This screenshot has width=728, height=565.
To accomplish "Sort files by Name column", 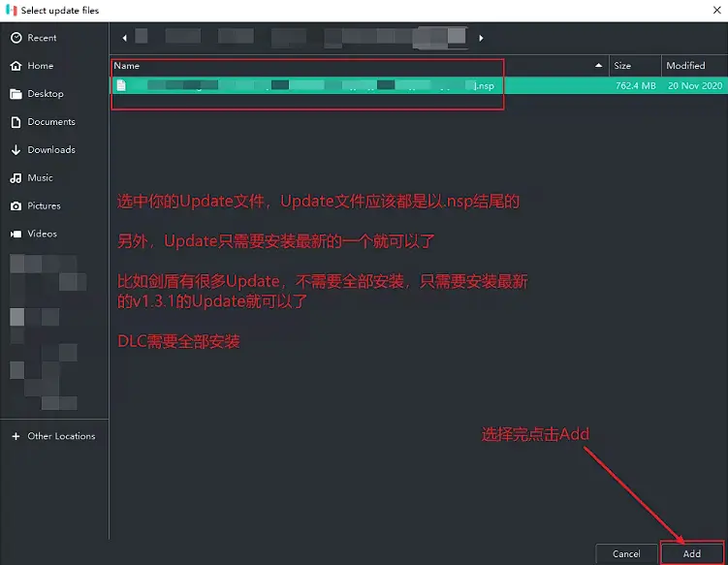I will [360, 66].
